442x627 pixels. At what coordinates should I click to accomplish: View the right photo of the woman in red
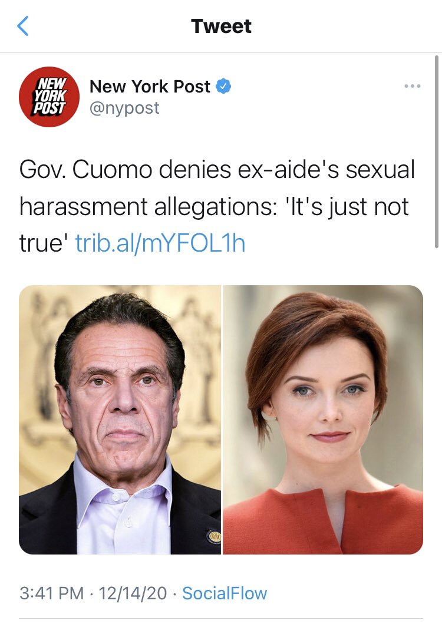click(x=323, y=420)
